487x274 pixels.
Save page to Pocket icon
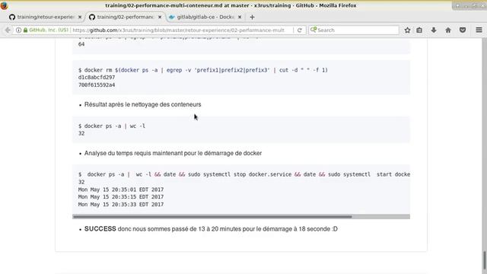(x=463, y=30)
